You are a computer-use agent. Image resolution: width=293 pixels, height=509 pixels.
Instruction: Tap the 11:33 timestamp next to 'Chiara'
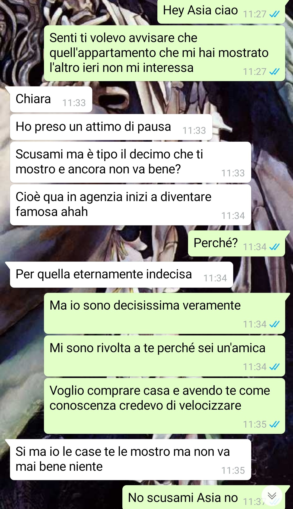[x=74, y=103]
